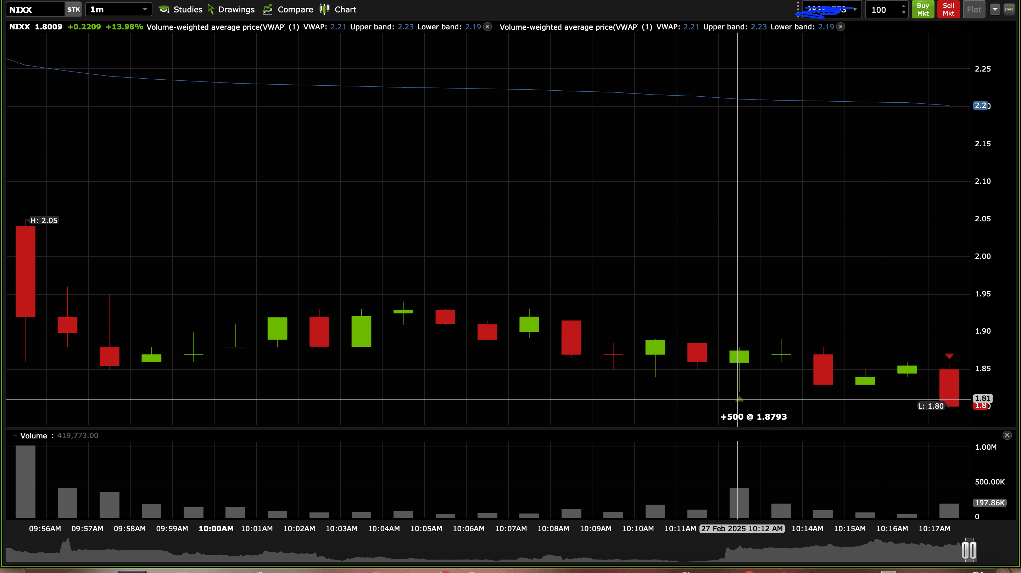1021x573 pixels.
Task: Remove the first VWAP study
Action: [x=488, y=27]
